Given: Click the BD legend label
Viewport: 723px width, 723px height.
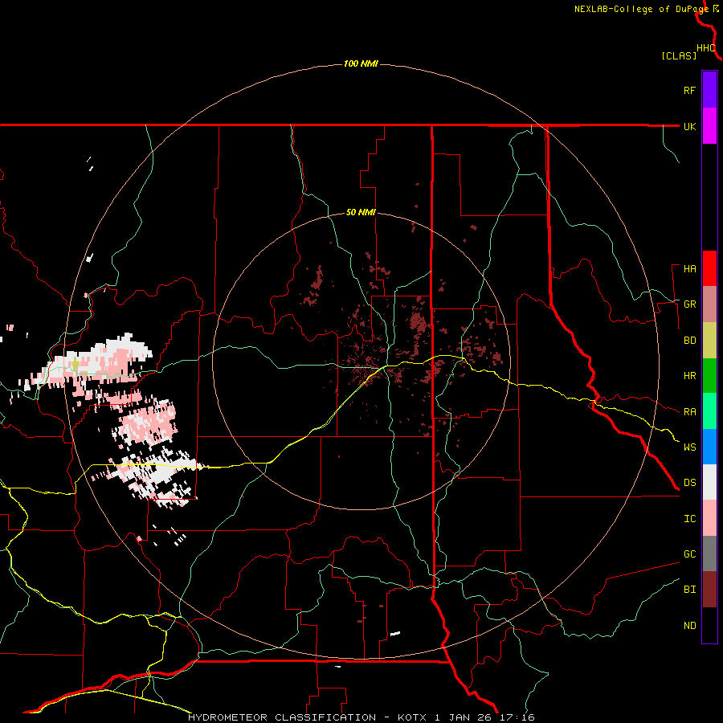Looking at the screenshot, I should point(690,341).
